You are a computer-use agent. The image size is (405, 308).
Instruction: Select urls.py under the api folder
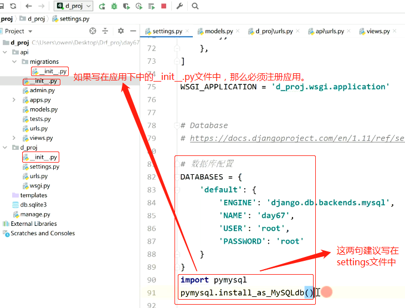tap(35, 129)
